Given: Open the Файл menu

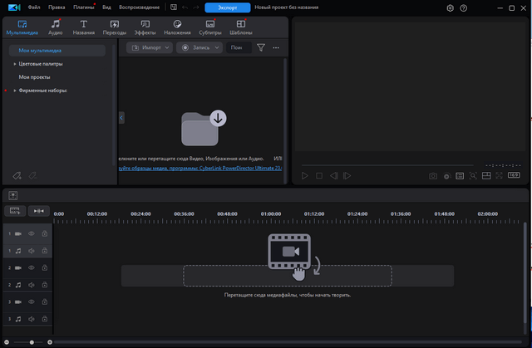Looking at the screenshot, I should tap(33, 7).
